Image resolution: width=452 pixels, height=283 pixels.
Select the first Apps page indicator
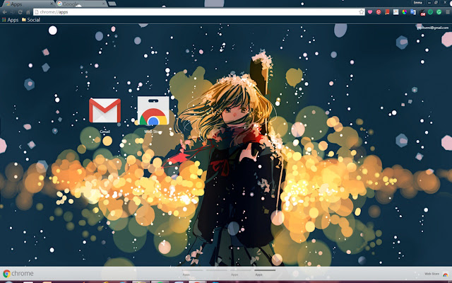tap(192, 272)
